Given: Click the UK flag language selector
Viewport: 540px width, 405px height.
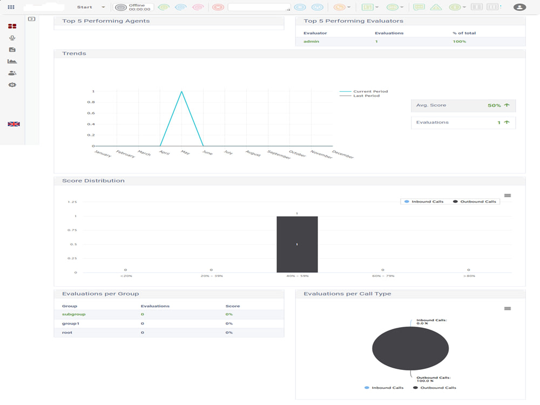Looking at the screenshot, I should [14, 124].
